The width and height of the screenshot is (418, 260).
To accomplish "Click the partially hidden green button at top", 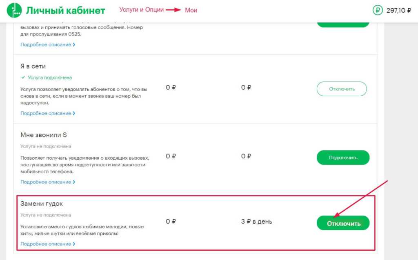I will tap(343, 25).
